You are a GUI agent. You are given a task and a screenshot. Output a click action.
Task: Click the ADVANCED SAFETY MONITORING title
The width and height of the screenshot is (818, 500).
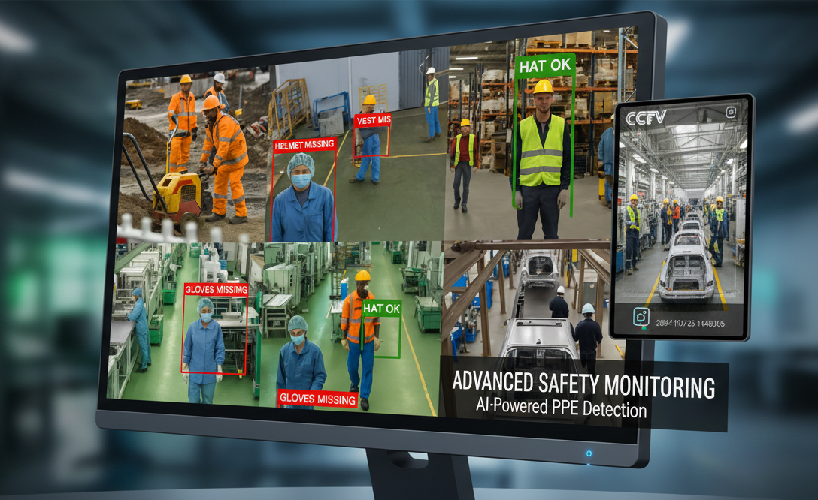tap(583, 384)
